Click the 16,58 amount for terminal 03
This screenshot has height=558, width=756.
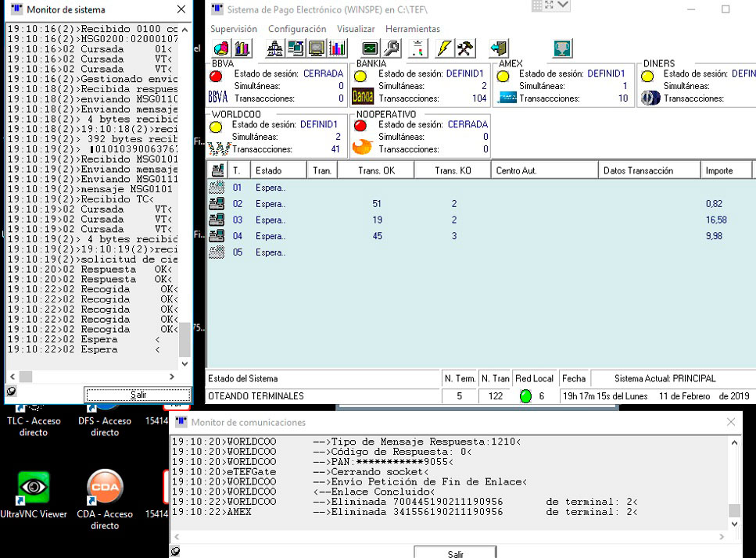click(716, 220)
